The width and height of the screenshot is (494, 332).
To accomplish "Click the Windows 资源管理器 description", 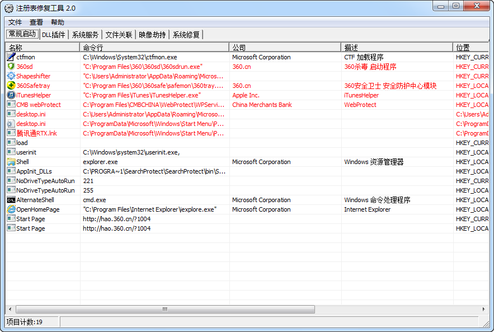I will coord(374,162).
